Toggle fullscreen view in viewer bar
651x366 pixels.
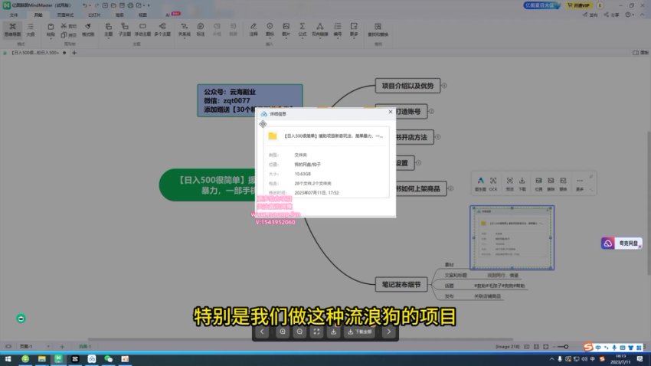(316, 332)
